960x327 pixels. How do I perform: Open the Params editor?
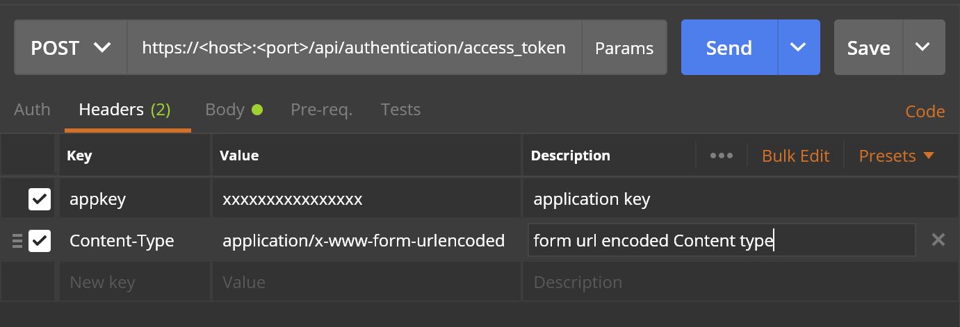coord(624,48)
